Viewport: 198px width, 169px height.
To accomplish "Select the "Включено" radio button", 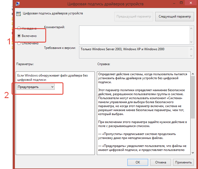I will pyautogui.click(x=19, y=36).
